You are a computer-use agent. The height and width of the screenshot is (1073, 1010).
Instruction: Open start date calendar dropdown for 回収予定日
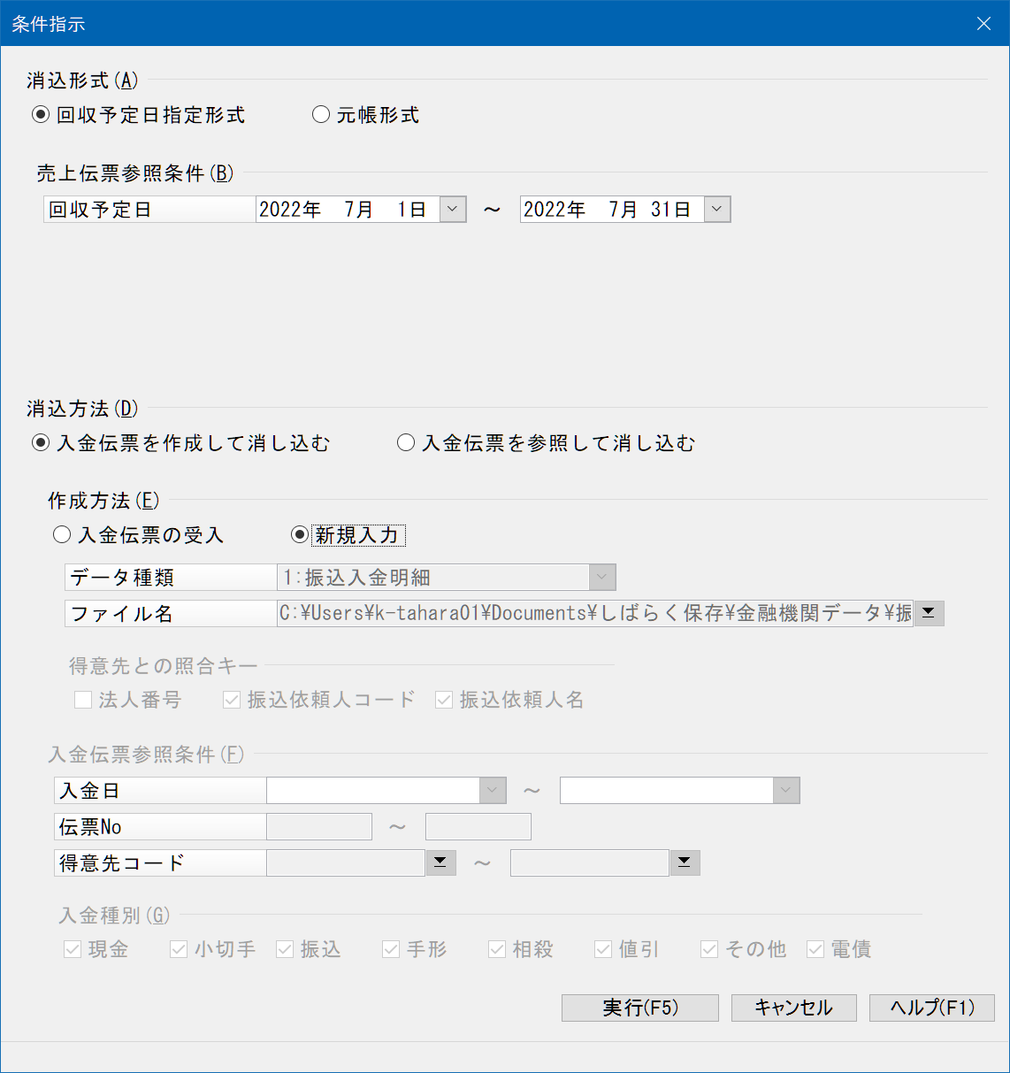point(453,210)
